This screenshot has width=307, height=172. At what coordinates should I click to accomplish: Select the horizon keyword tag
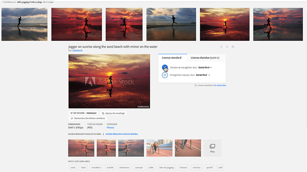click(183, 168)
